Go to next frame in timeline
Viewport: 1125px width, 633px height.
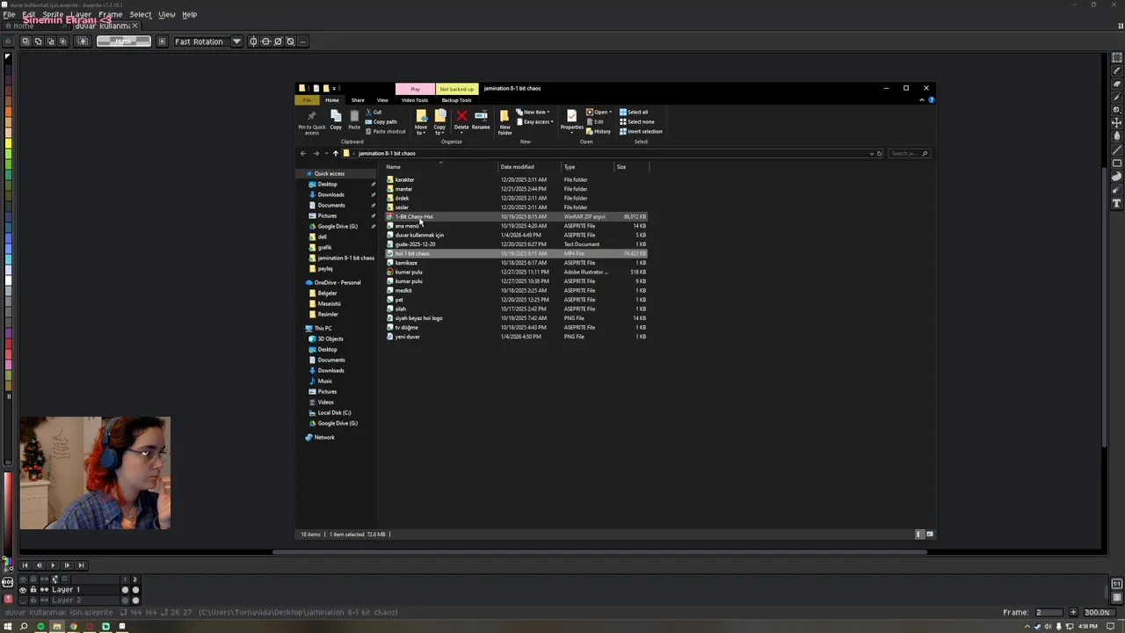(67, 565)
